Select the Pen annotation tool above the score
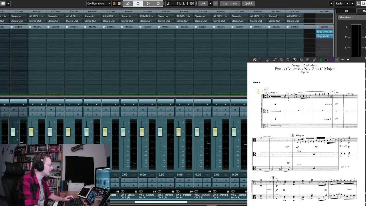 [x=260, y=60]
